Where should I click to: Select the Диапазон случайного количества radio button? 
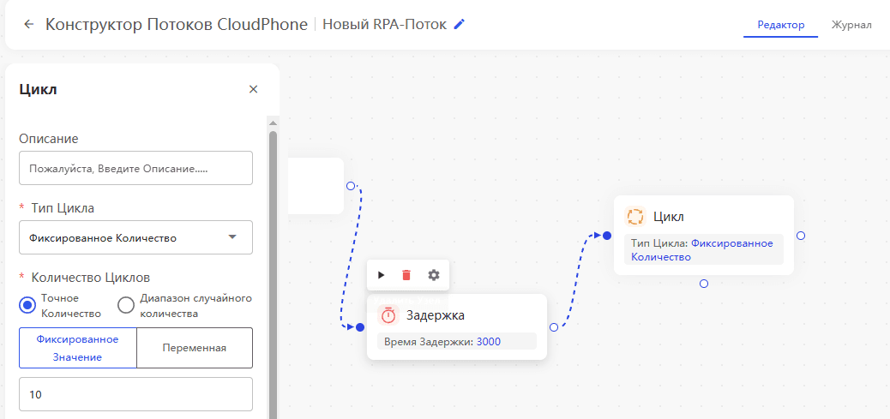click(x=126, y=305)
